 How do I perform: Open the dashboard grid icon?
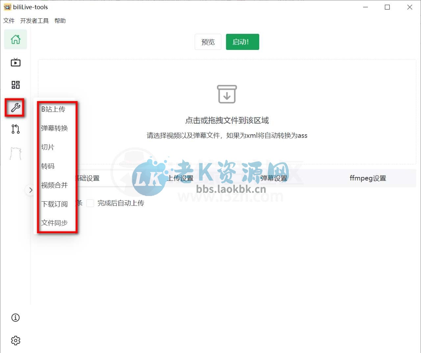tap(15, 85)
